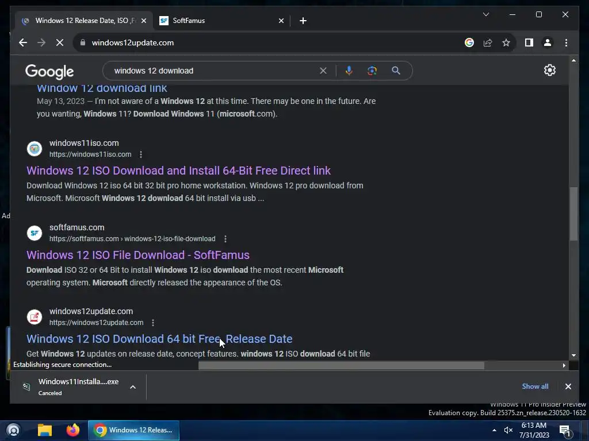The width and height of the screenshot is (589, 441).
Task: Click the softfamus.com site favicon
Action: pyautogui.click(x=34, y=233)
